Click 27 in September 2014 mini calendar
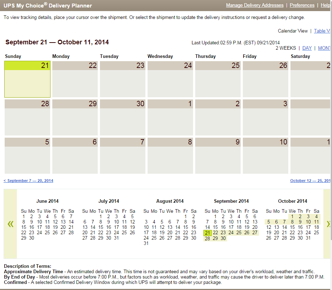Viewport: 332px width, 290px height. (255, 233)
